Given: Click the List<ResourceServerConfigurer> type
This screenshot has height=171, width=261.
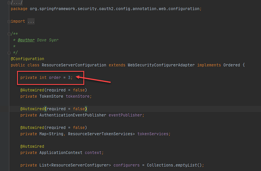Looking at the screenshot, I should click(x=75, y=165).
